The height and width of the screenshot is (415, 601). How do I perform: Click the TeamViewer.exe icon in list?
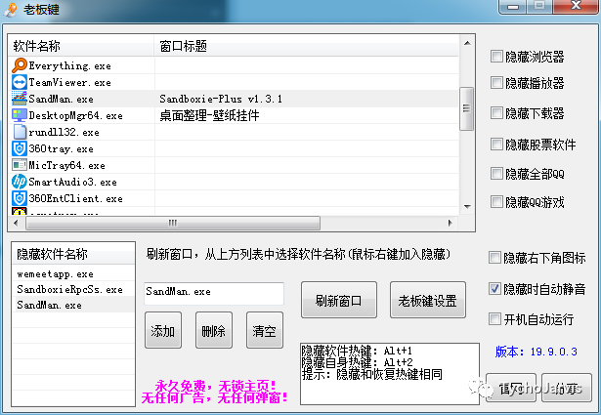[20, 82]
